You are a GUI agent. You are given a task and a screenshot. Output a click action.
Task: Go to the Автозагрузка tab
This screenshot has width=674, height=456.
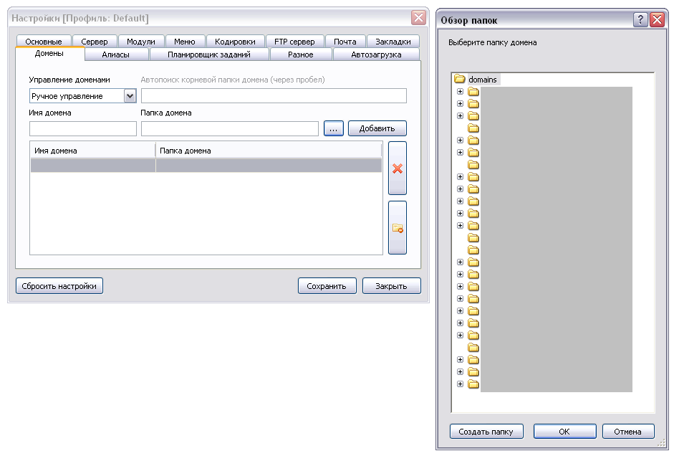coord(376,54)
